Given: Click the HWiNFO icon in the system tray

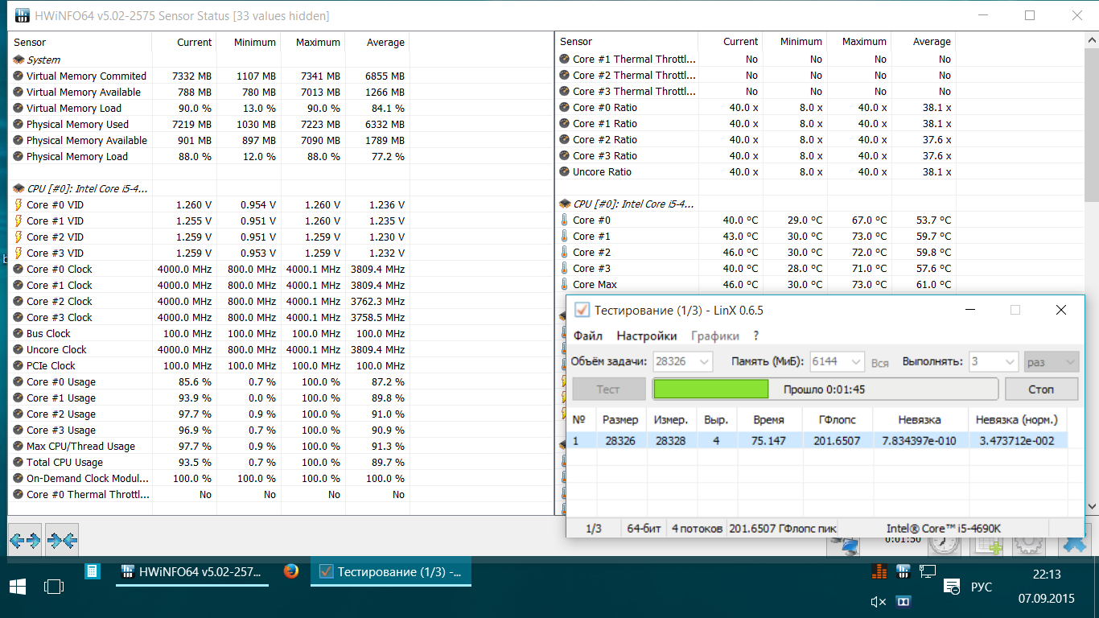Looking at the screenshot, I should point(903,571).
